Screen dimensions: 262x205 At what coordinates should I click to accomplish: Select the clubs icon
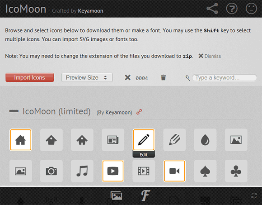click(236, 171)
